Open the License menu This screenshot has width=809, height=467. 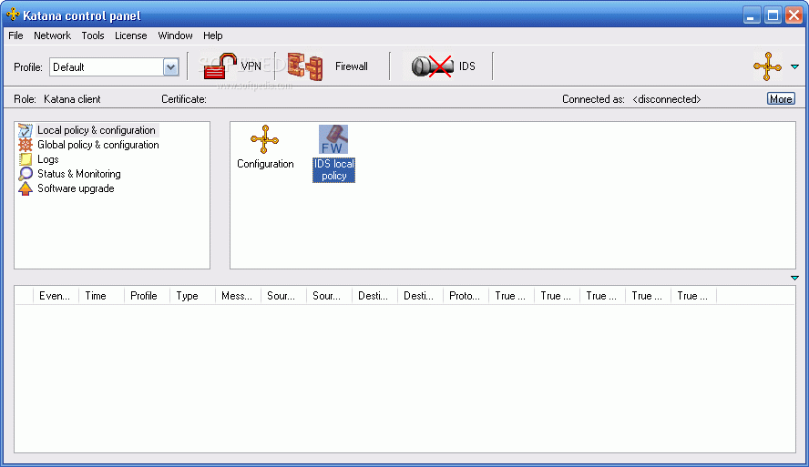click(130, 36)
